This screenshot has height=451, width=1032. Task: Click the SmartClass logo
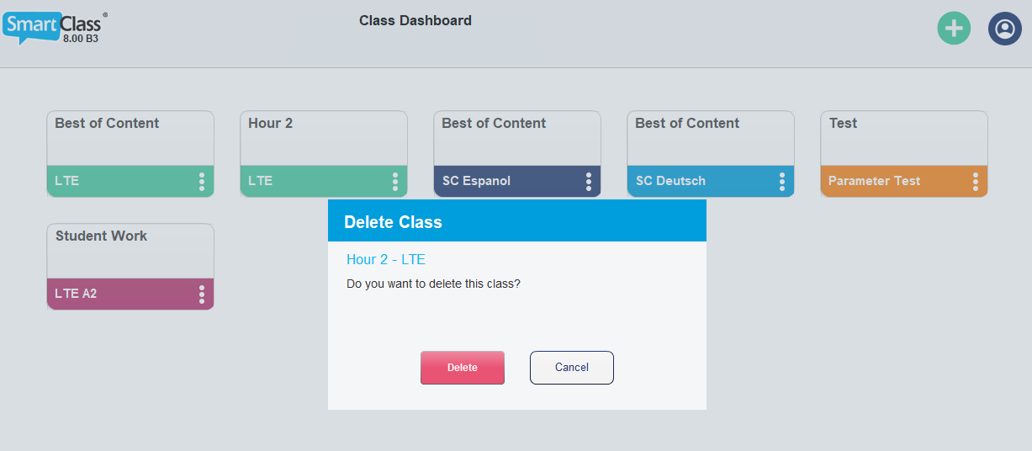click(x=55, y=28)
